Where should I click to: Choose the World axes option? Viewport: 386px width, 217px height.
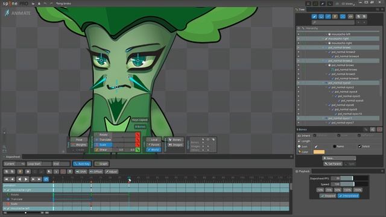154,149
